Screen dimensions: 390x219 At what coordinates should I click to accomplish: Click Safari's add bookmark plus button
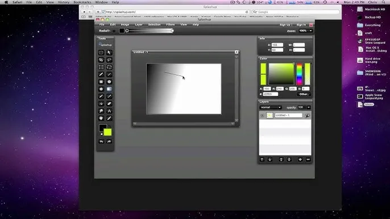(x=98, y=12)
